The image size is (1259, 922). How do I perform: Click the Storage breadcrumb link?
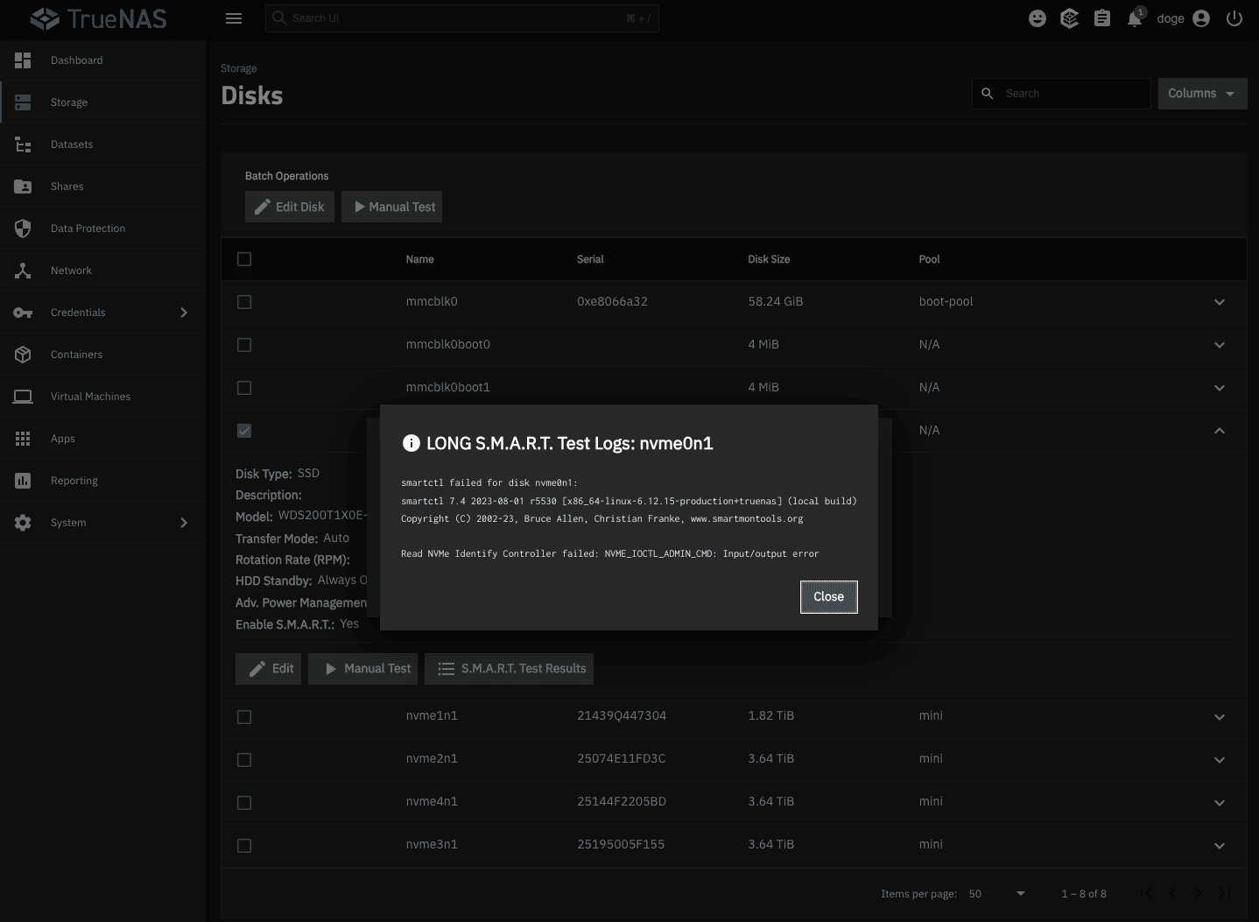pyautogui.click(x=238, y=68)
